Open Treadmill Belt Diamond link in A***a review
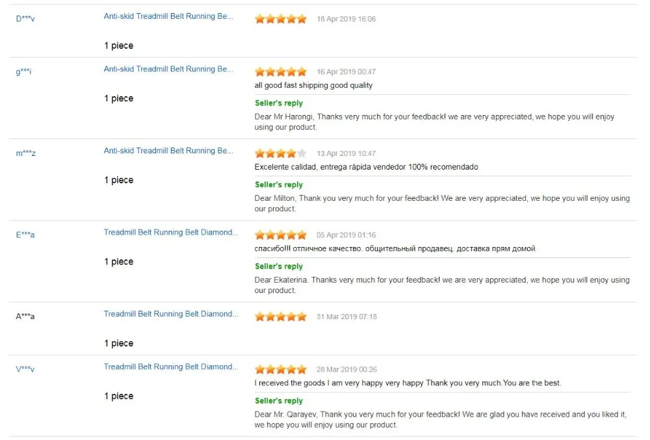The image size is (650, 440). (171, 314)
